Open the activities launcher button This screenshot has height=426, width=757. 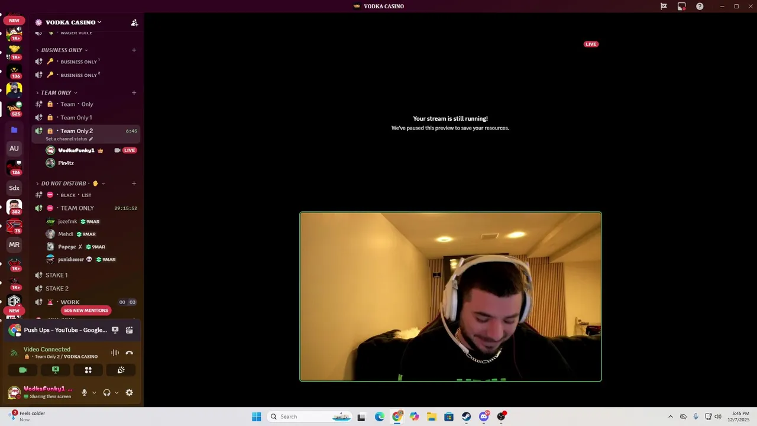[x=88, y=370]
